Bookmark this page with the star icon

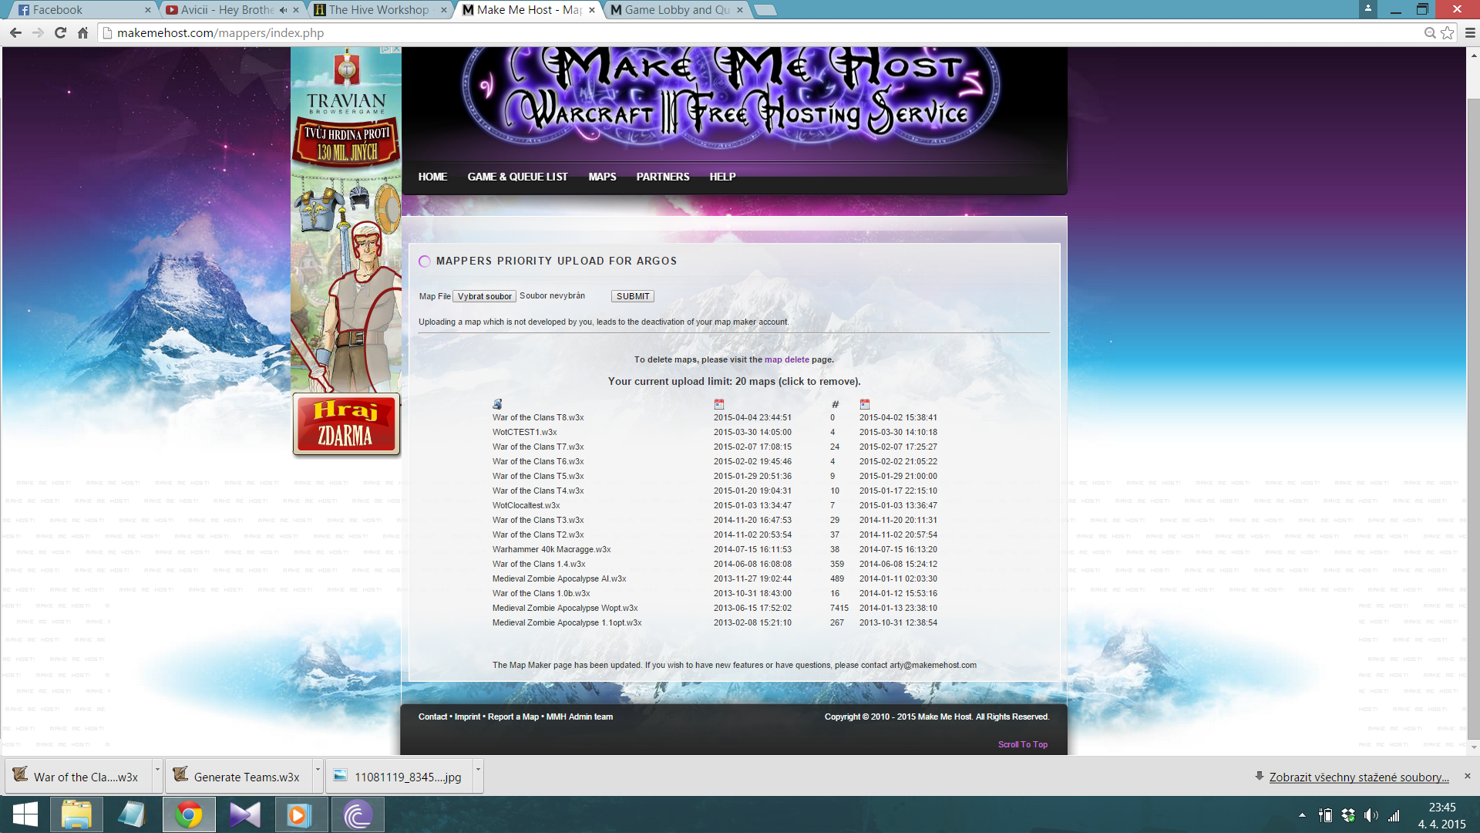click(x=1448, y=32)
